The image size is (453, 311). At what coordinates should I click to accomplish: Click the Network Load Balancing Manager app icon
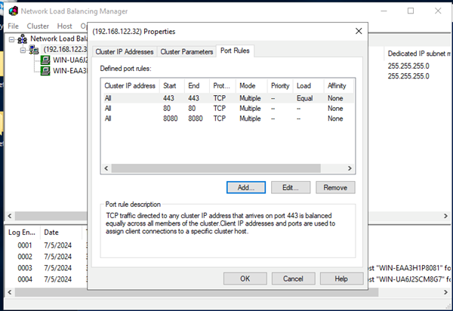14,11
